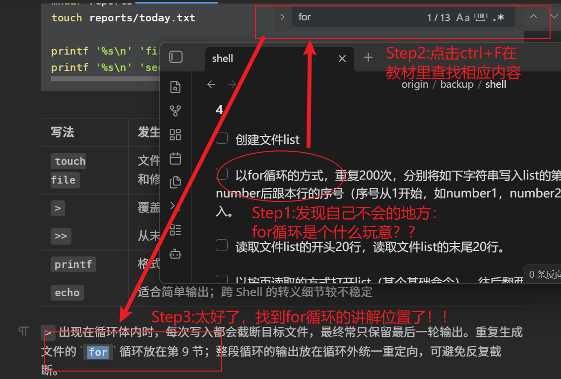Open the file search ribbon icon

pyautogui.click(x=175, y=87)
